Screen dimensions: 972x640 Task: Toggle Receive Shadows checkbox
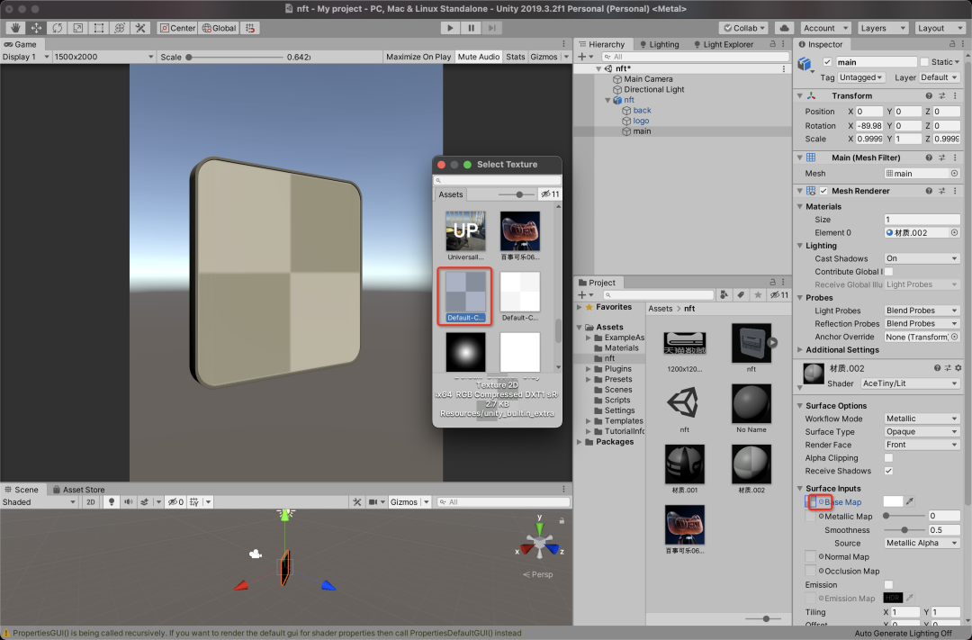tap(888, 471)
